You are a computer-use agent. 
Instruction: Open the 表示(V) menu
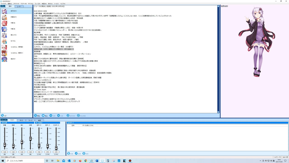(50, 4)
